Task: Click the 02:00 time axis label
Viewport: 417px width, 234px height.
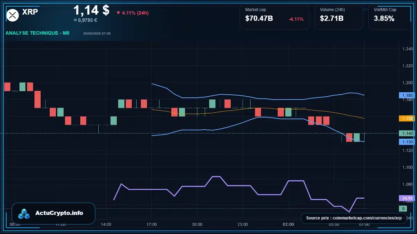Action: [x=288, y=225]
